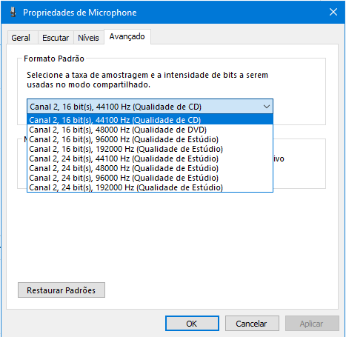Choose 24 bit 44100 Hz studio quality option
Viewport: 346px width, 337px height.
(x=150, y=159)
